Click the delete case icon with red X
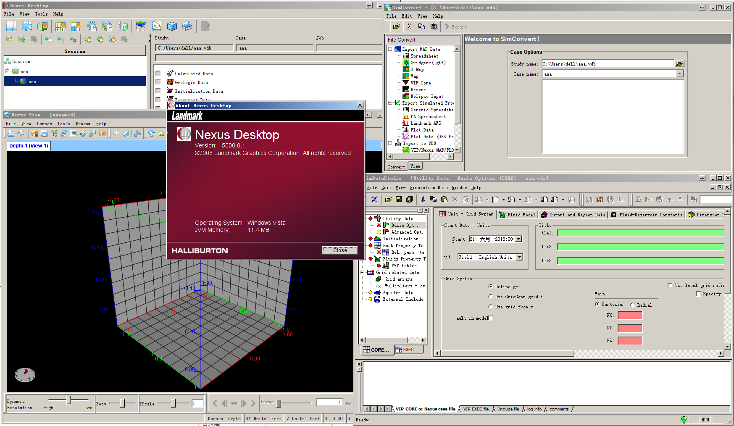The image size is (734, 426). pyautogui.click(x=73, y=39)
